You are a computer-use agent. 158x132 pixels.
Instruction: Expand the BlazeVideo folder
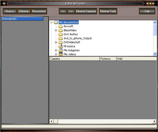(x=56, y=30)
